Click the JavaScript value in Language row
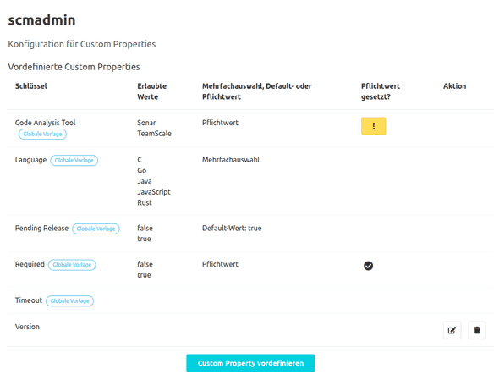 (x=154, y=192)
